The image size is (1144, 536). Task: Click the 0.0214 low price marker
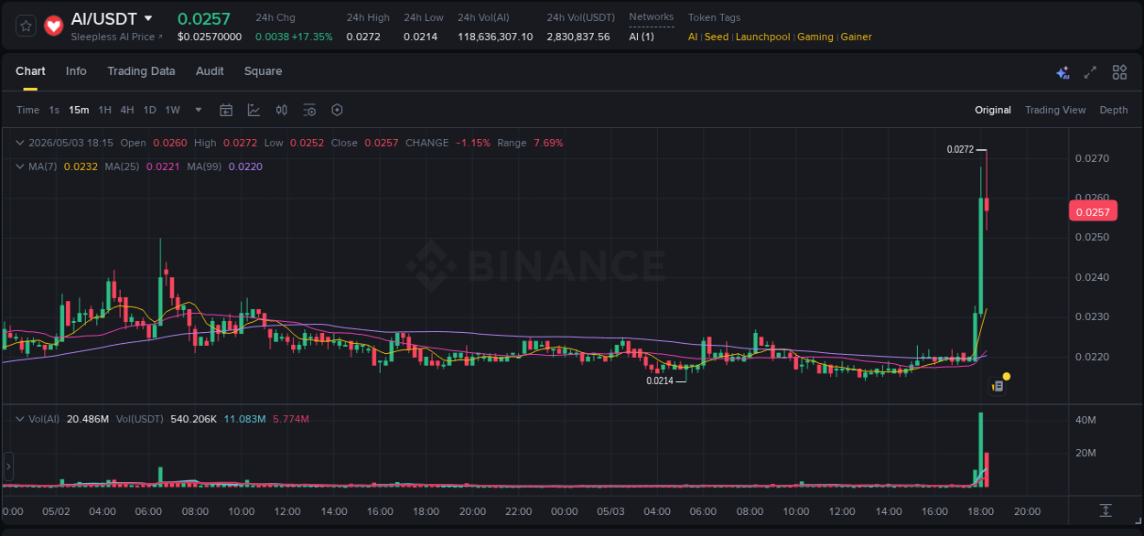660,381
